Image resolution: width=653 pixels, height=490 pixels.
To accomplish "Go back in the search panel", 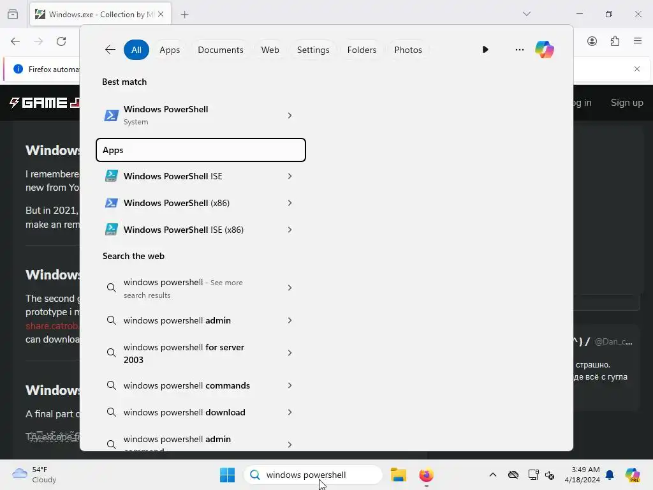I will (x=110, y=50).
